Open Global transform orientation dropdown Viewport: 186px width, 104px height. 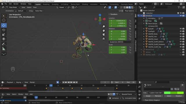point(61,7)
